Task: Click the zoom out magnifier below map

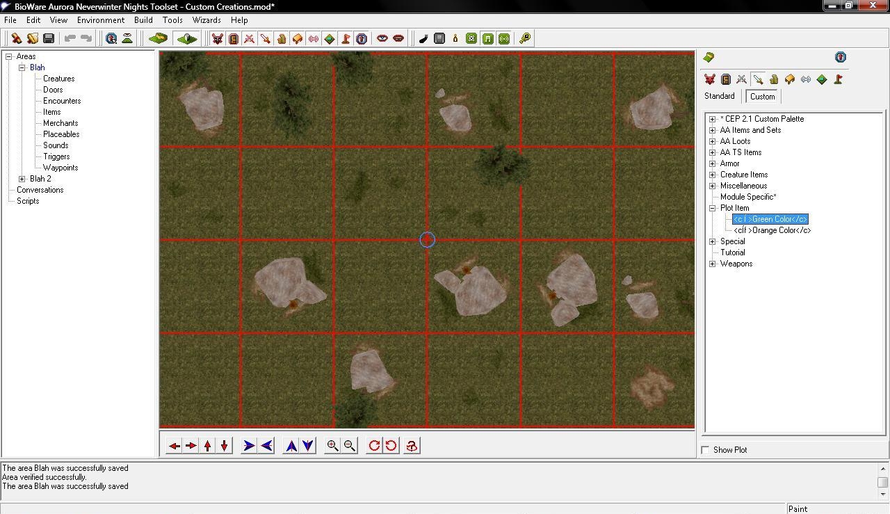Action: (350, 446)
